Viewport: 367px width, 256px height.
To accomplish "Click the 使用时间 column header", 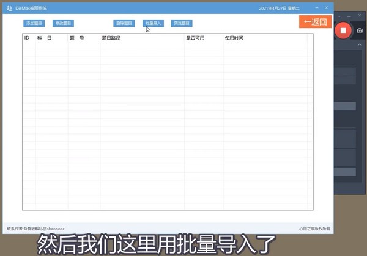I will click(265, 38).
